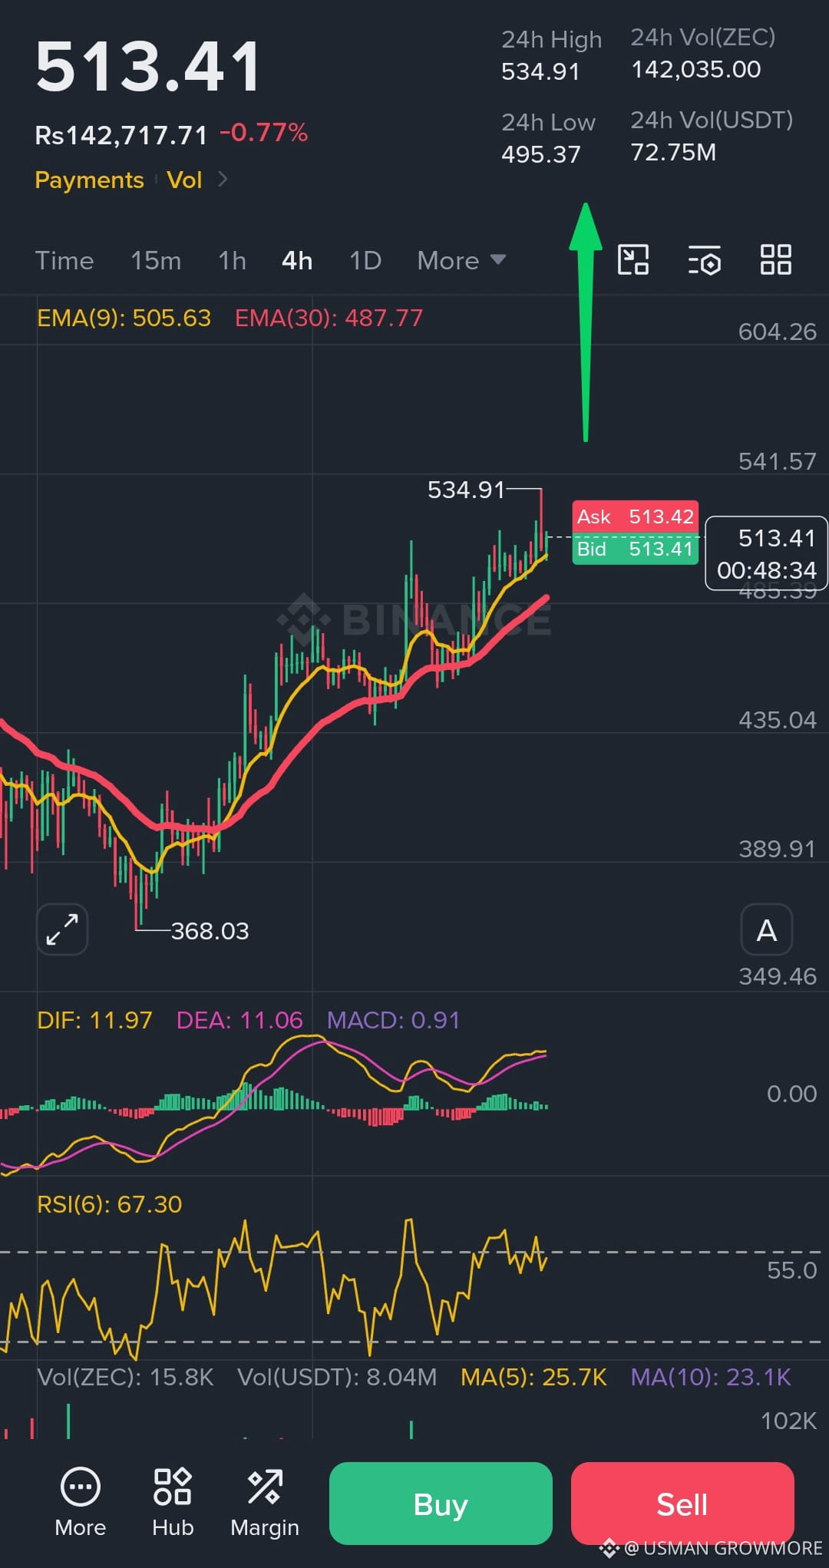This screenshot has height=1568, width=829.
Task: Open the Payments tag link
Action: 89,180
